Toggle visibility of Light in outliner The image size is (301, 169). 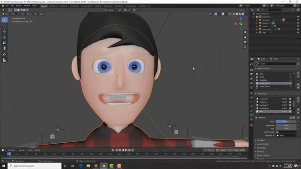[298, 32]
